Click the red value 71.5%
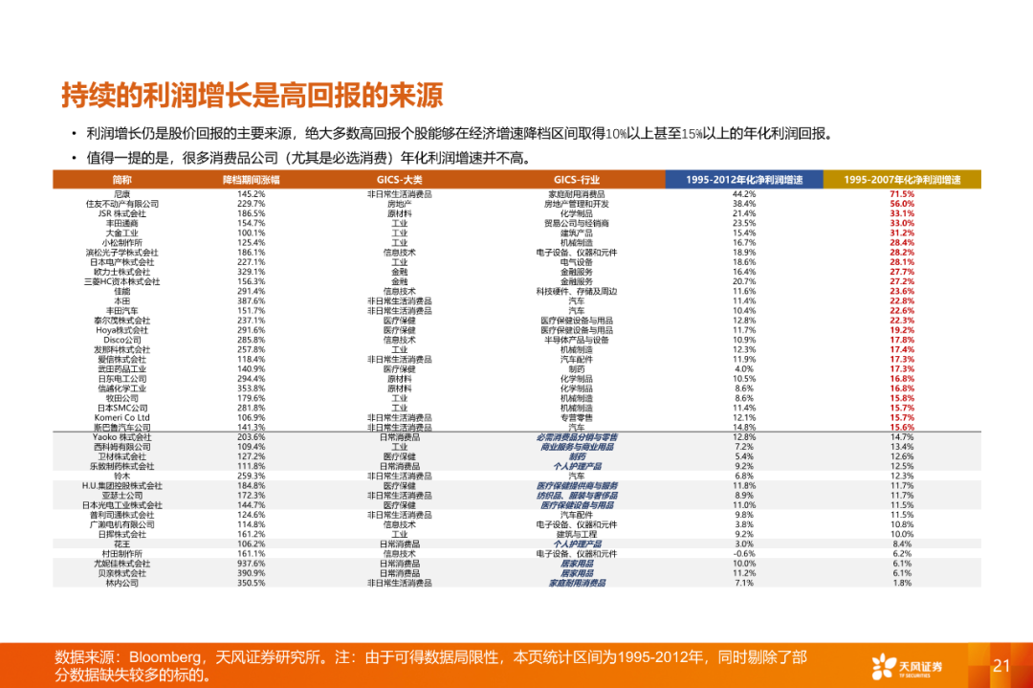The image size is (1033, 688). (x=902, y=194)
